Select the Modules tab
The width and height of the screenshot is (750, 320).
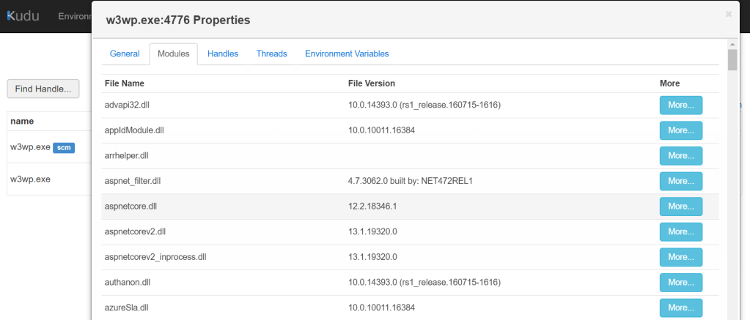coord(173,54)
